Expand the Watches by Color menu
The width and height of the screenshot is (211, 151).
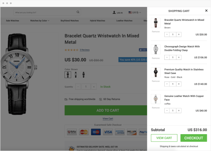coord(40,21)
